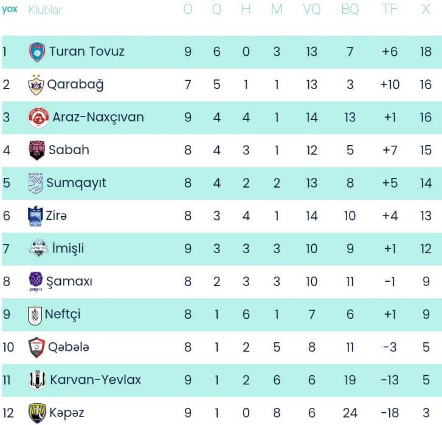Click the Neftçi club crest

(35, 314)
